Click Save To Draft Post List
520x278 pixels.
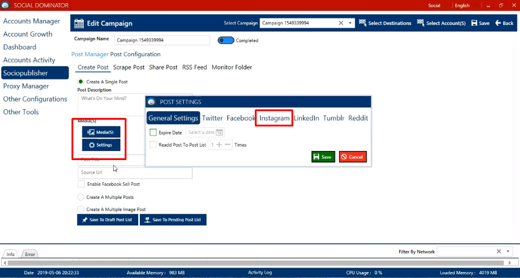click(x=108, y=219)
